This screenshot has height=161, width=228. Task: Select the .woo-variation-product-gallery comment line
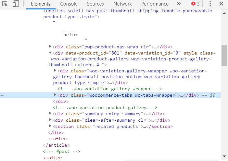point(105,108)
